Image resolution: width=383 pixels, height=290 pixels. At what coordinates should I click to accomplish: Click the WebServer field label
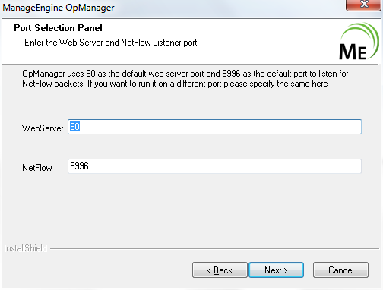[43, 128]
